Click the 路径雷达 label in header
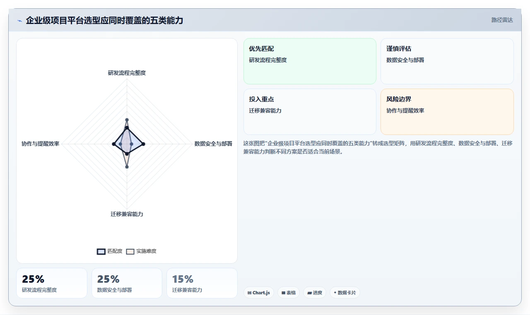530x315 pixels. (x=502, y=20)
